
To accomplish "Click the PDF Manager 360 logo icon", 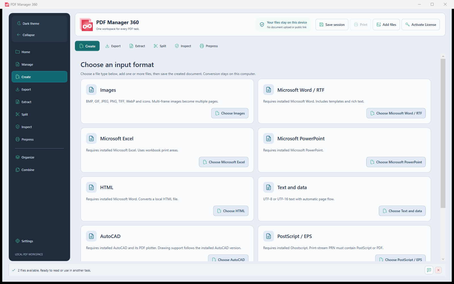I will click(87, 25).
